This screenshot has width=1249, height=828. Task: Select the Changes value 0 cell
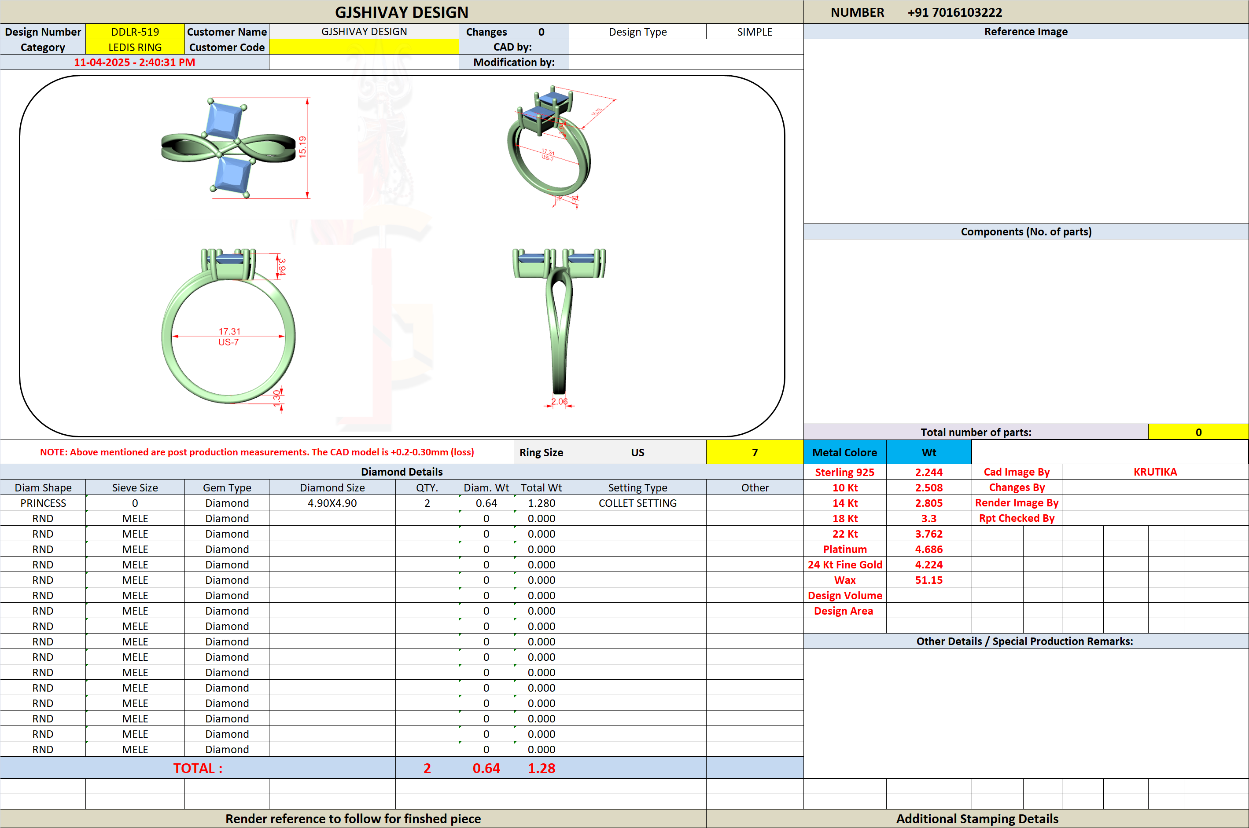coord(541,32)
